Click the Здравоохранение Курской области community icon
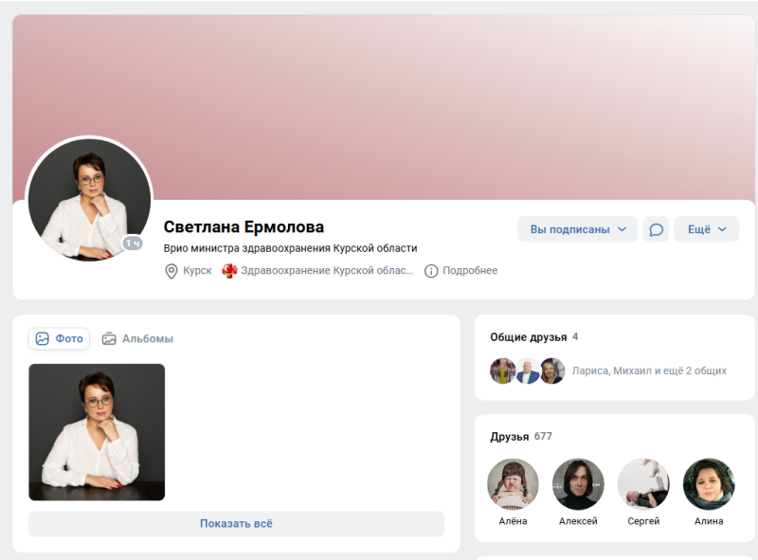The image size is (758, 560). click(229, 271)
